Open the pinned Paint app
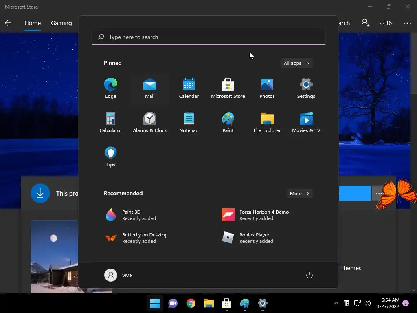The width and height of the screenshot is (417, 313). [228, 122]
